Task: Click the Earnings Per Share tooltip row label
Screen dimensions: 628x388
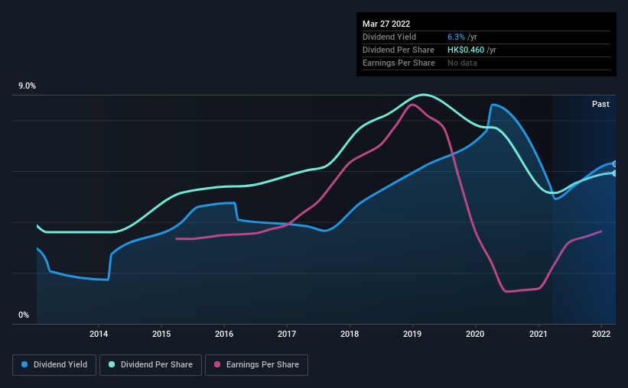Action: click(x=399, y=63)
